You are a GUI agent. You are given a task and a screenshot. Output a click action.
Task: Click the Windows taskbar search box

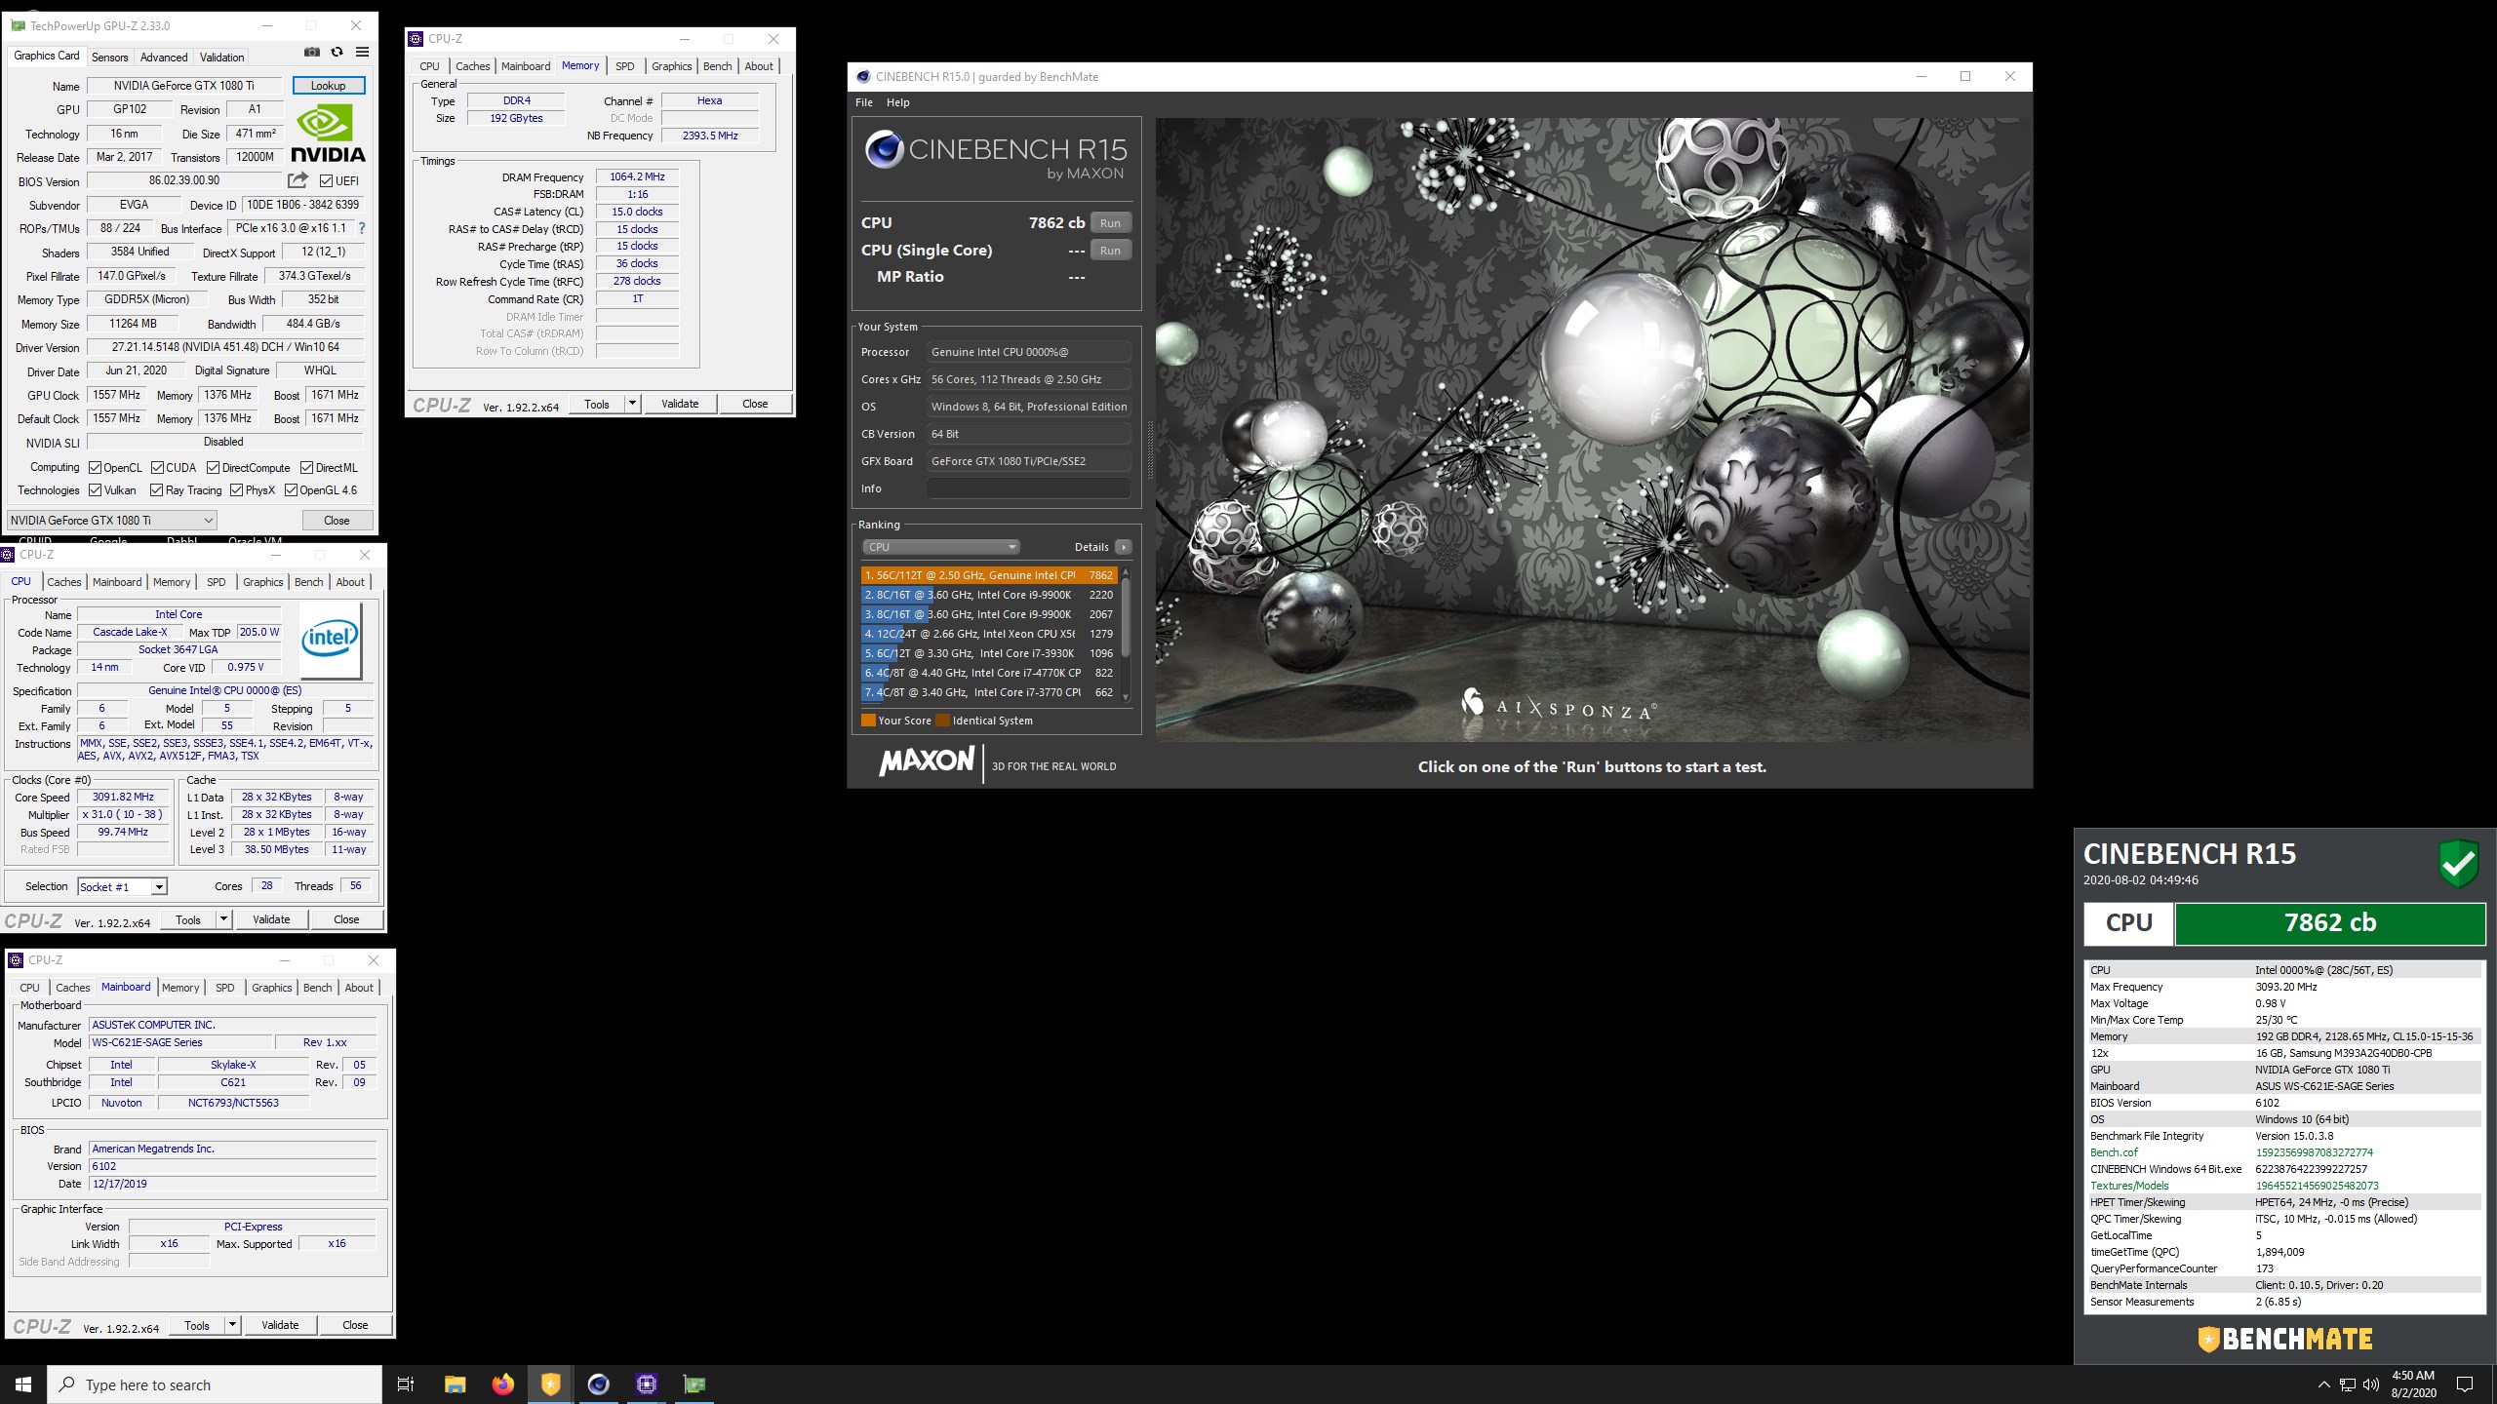215,1384
